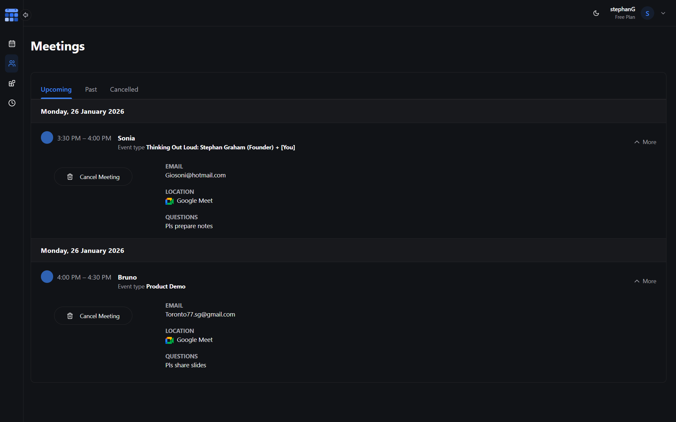Screen dimensions: 676x422
Task: Click the blue color dot beside Bruno's meeting
Action: [x=47, y=277]
